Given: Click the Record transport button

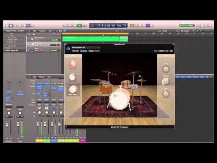Looking at the screenshot, I should click(x=84, y=26).
